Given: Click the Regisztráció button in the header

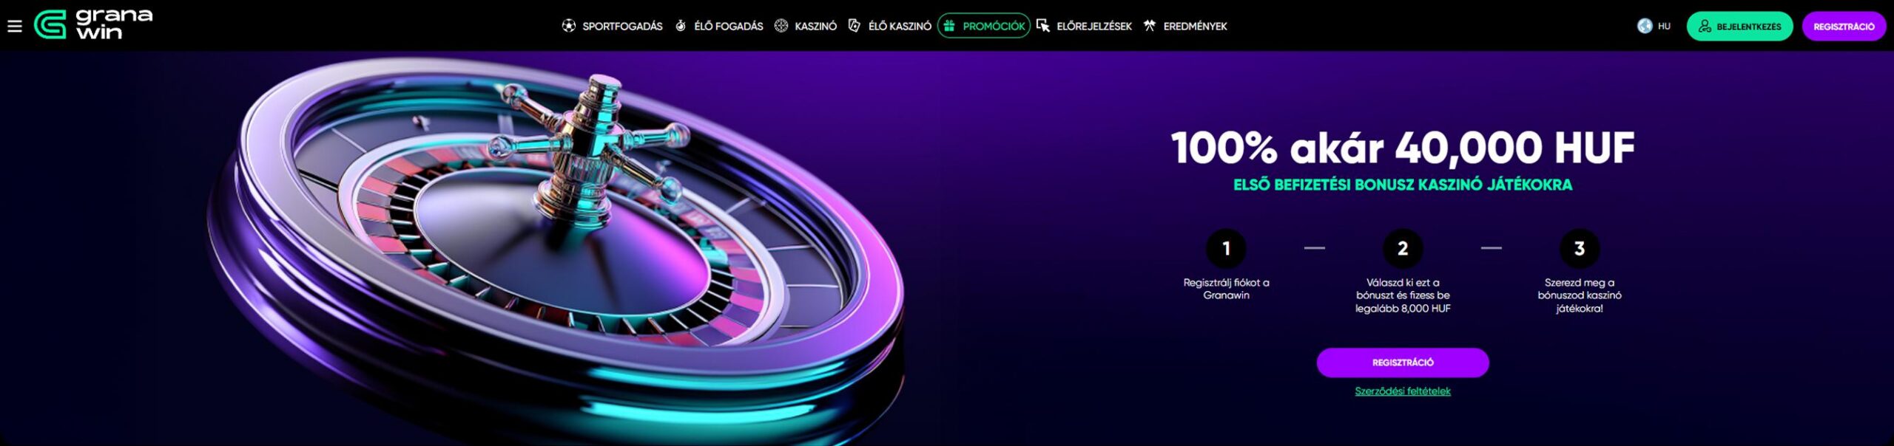Looking at the screenshot, I should (1843, 26).
